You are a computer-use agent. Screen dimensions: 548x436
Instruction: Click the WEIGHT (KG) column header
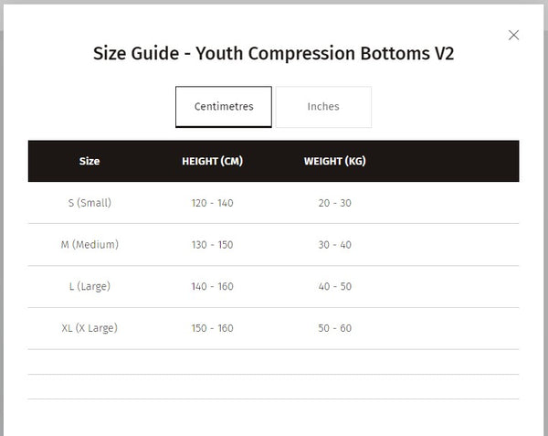pos(334,161)
